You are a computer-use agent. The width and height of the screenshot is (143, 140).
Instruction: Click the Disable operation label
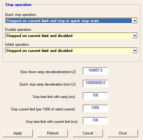[x=18, y=30]
